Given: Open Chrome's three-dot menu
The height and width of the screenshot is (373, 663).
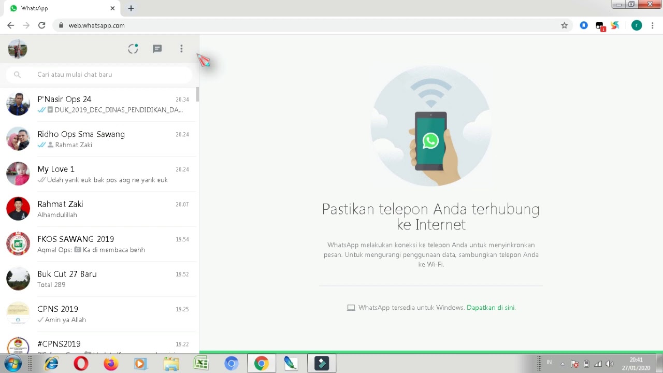Looking at the screenshot, I should click(653, 25).
